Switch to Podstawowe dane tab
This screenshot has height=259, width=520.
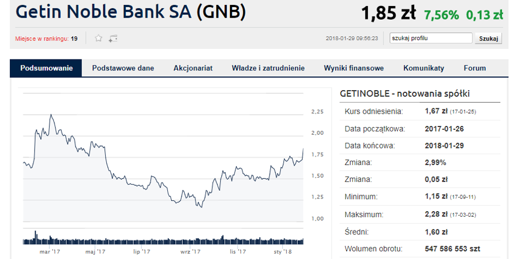tap(123, 68)
